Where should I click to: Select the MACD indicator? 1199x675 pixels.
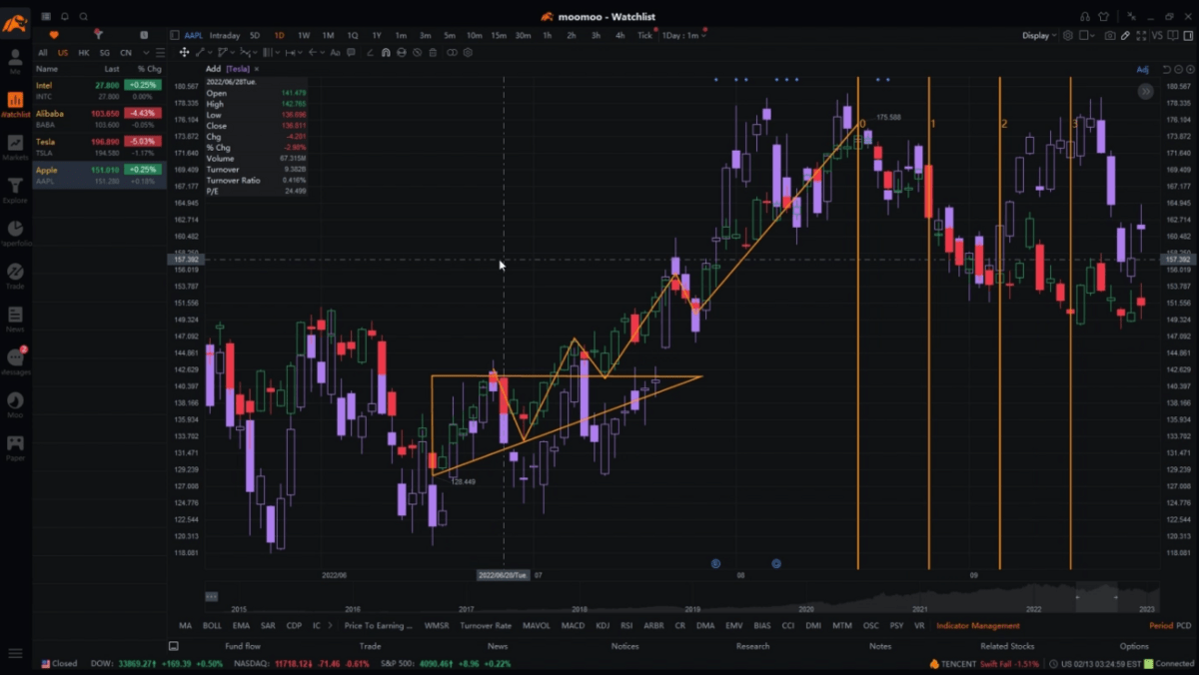click(573, 625)
